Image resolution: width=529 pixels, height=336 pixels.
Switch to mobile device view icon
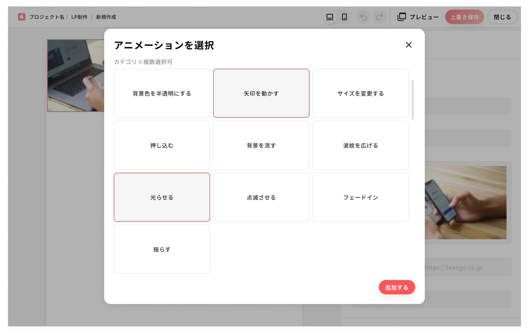click(344, 17)
